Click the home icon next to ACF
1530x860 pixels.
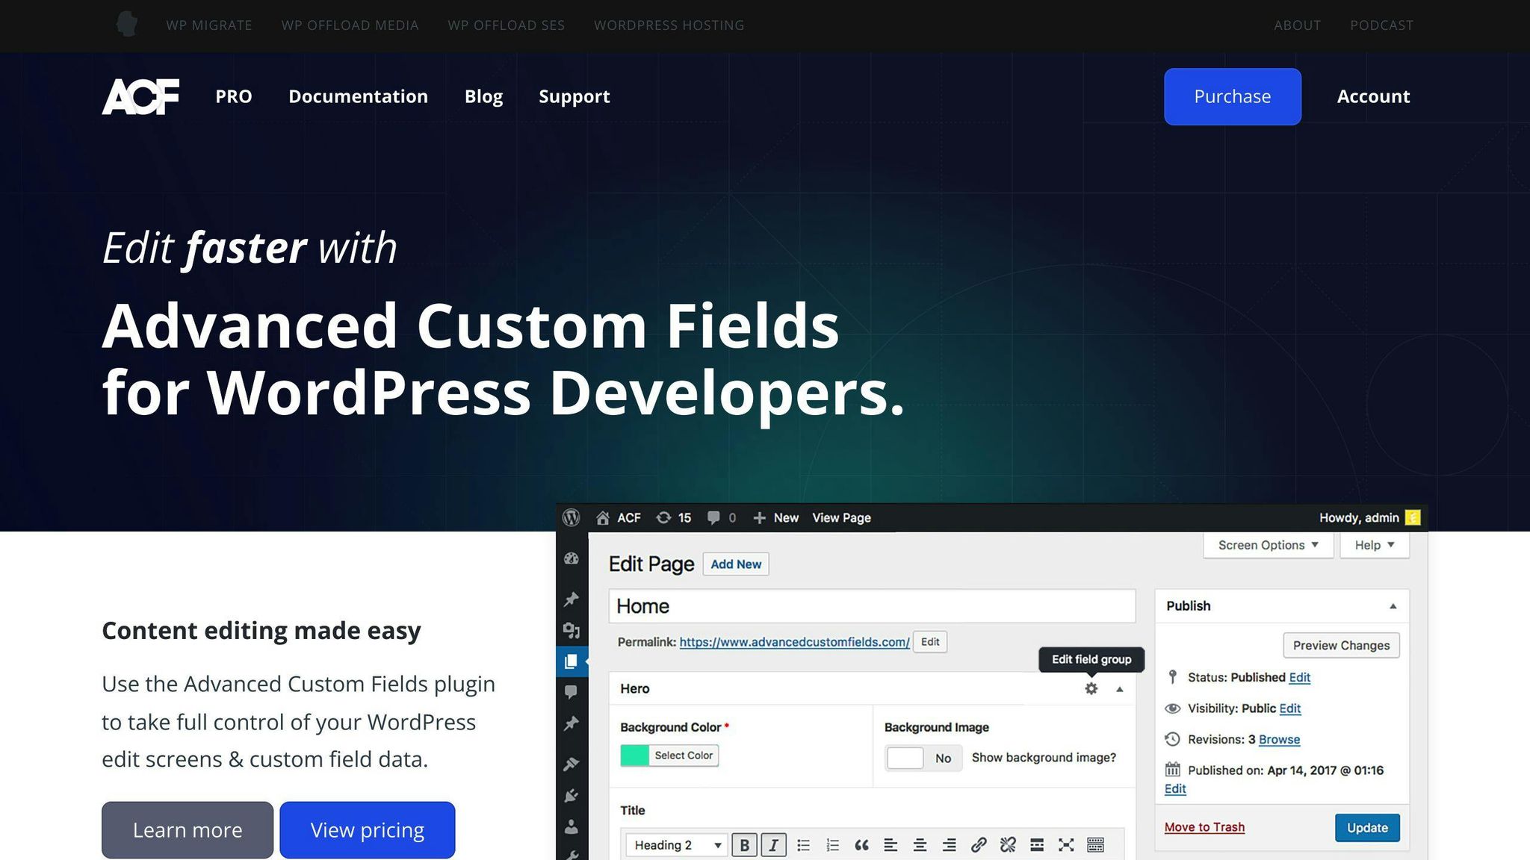tap(603, 517)
